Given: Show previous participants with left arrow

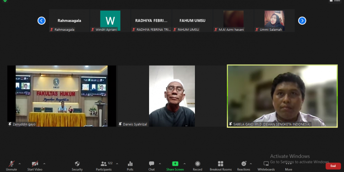Looking at the screenshot, I should click(x=41, y=21).
